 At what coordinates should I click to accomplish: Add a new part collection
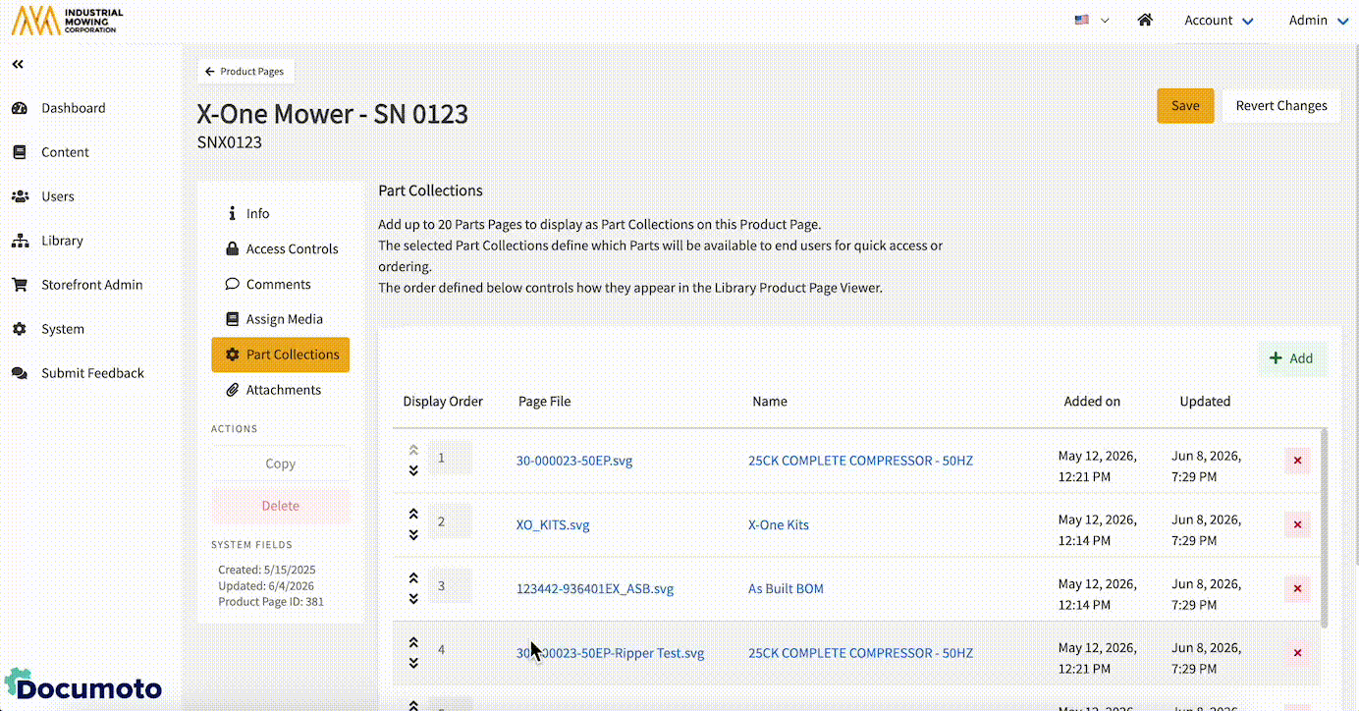1291,358
